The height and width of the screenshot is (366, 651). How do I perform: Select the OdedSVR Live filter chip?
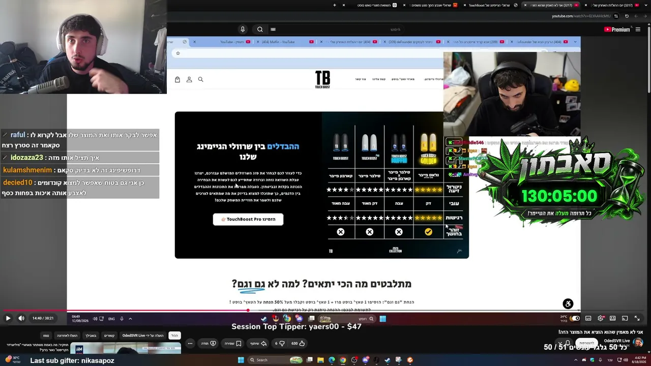143,335
